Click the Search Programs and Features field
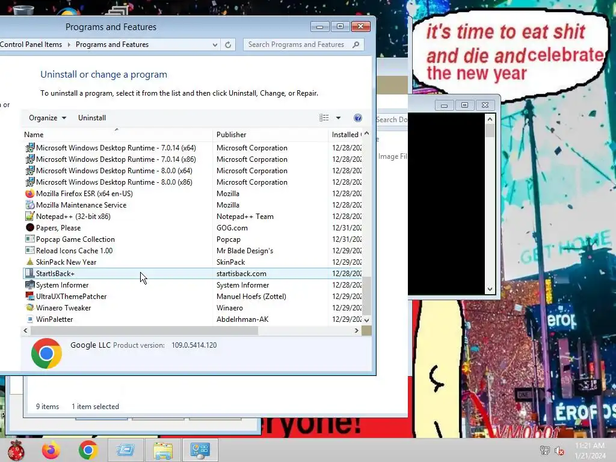 click(304, 45)
